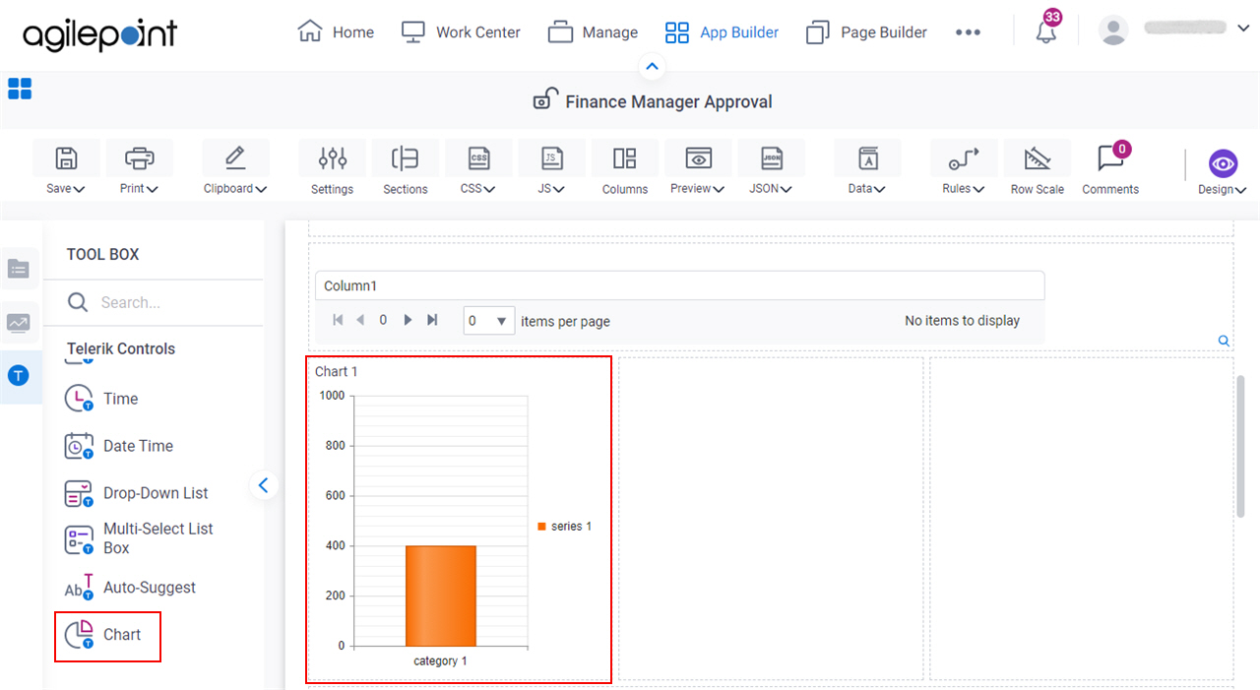The image size is (1260, 690).
Task: Click the Preview eye icon
Action: 698,157
